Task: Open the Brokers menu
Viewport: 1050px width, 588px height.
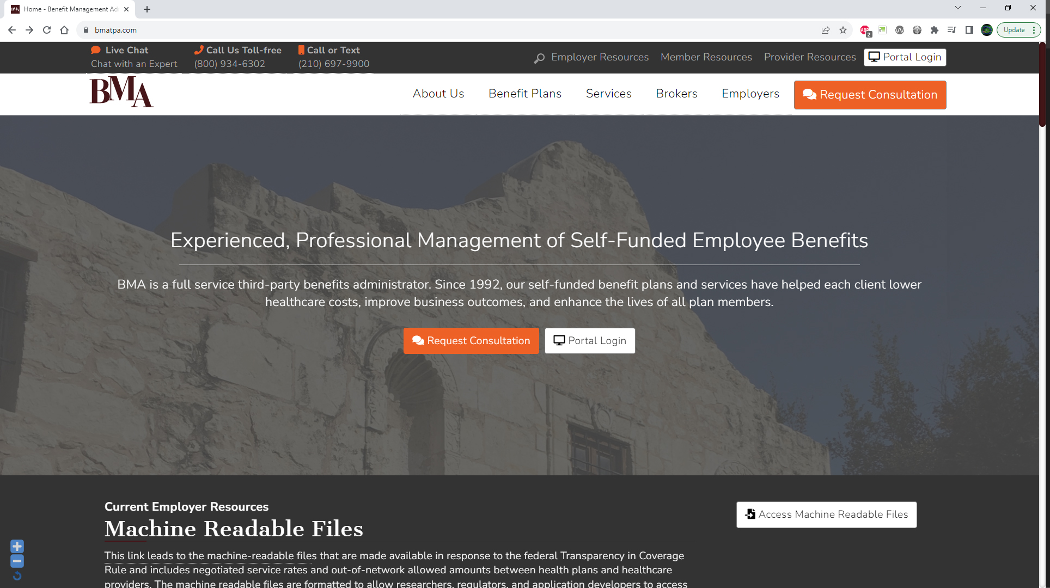Action: 676,94
